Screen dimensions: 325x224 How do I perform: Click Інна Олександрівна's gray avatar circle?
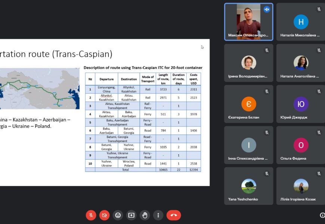[x=249, y=145]
